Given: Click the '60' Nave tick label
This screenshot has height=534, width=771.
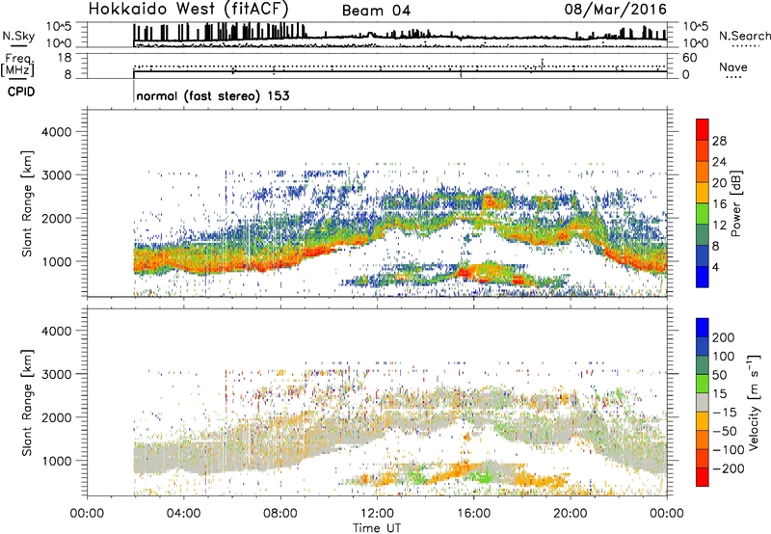Looking at the screenshot, I should coord(690,58).
